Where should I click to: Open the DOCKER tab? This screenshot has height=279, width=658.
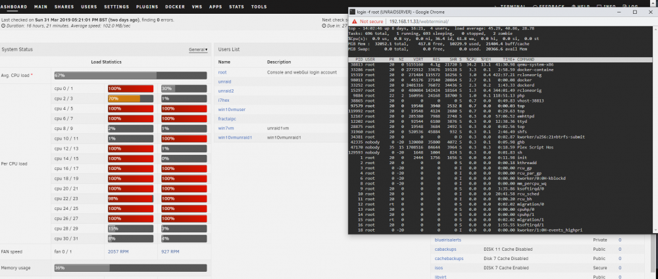click(x=175, y=7)
